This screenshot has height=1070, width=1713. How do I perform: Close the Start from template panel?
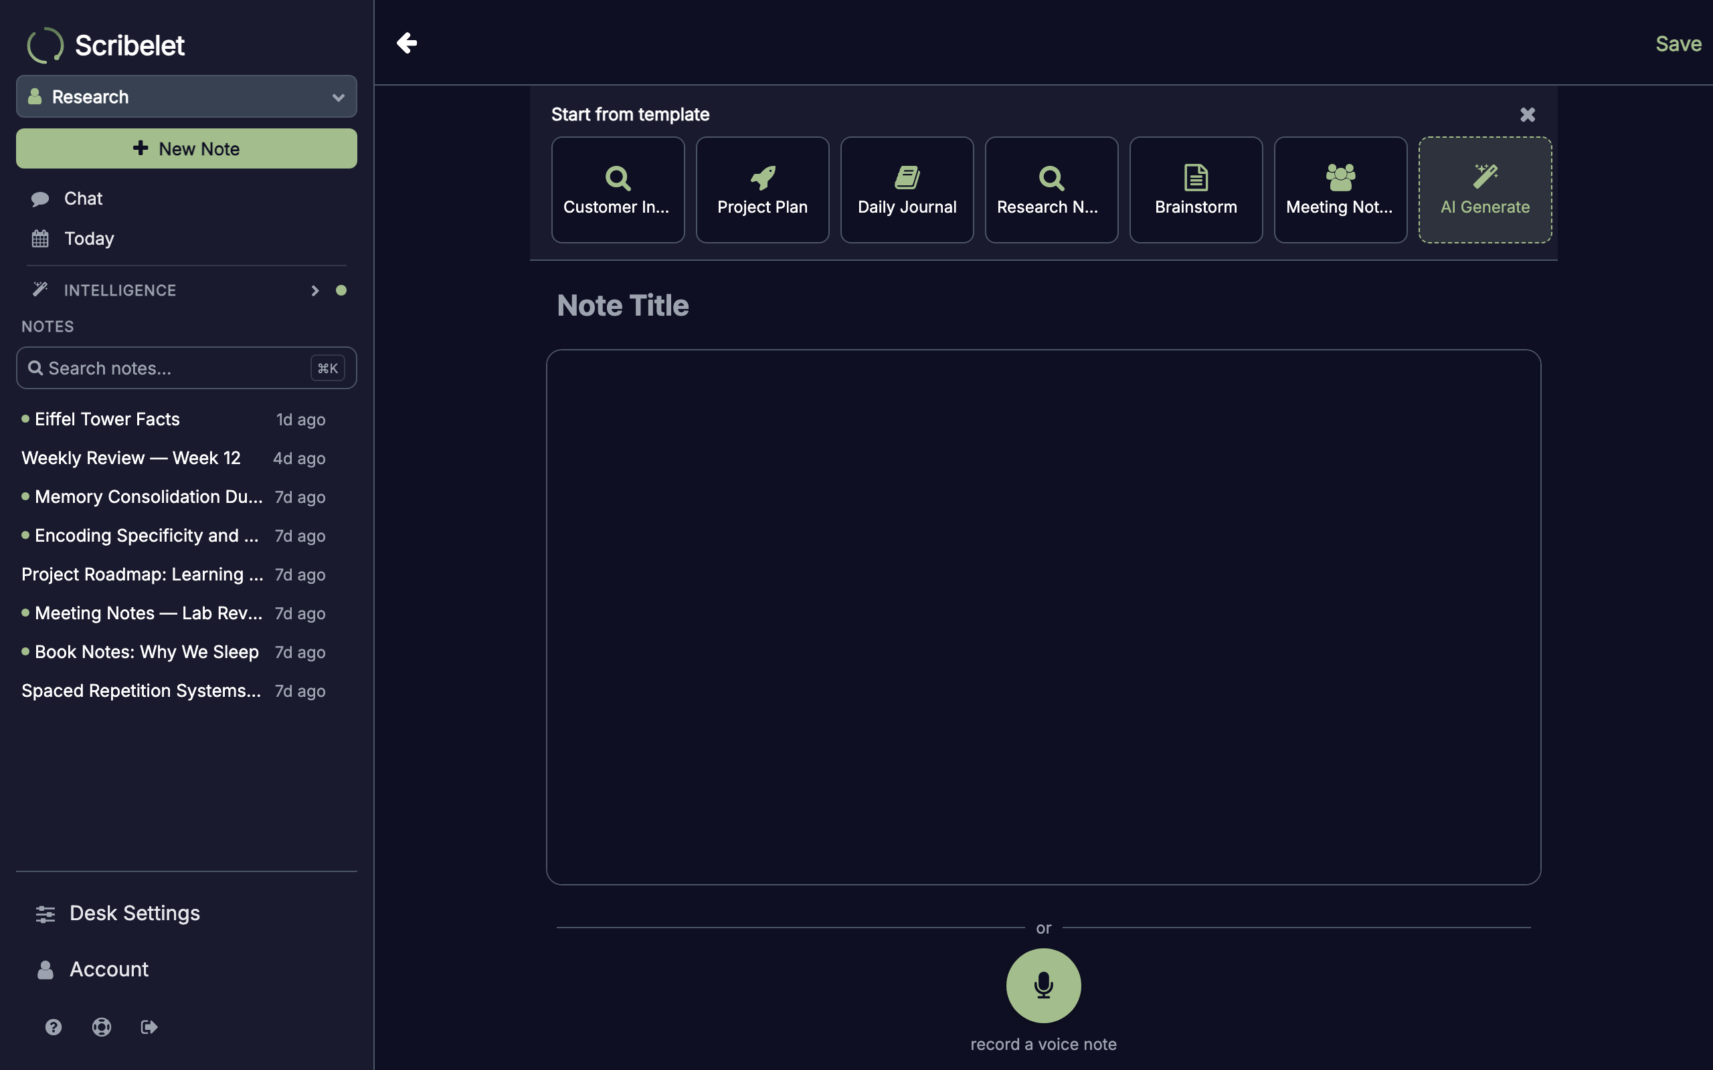coord(1528,114)
